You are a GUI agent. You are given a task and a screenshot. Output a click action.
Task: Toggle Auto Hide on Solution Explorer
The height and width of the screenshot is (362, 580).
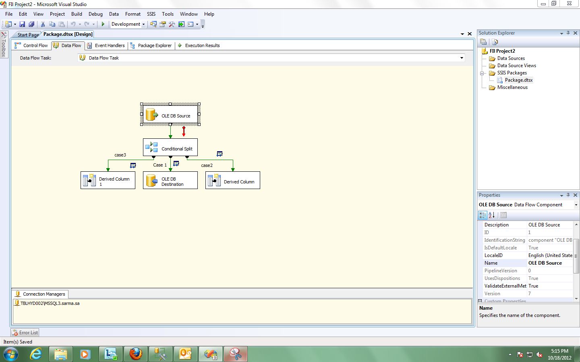tap(569, 33)
